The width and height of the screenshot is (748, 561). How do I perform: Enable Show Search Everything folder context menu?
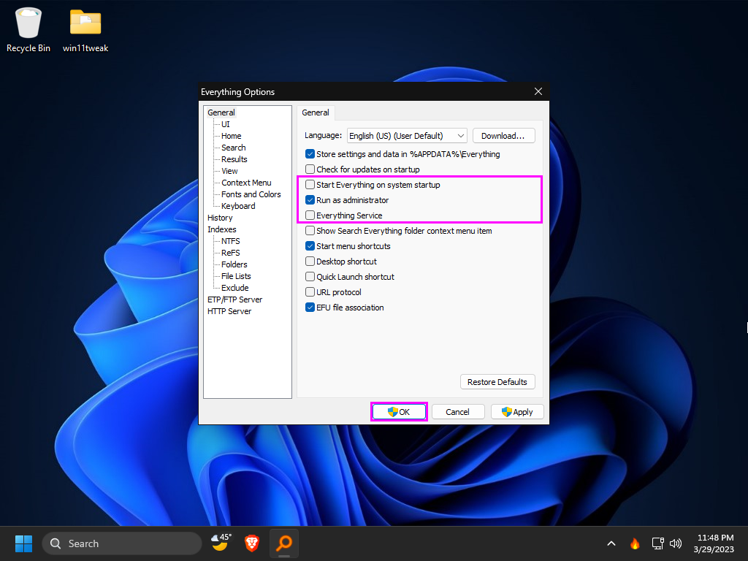coord(398,230)
